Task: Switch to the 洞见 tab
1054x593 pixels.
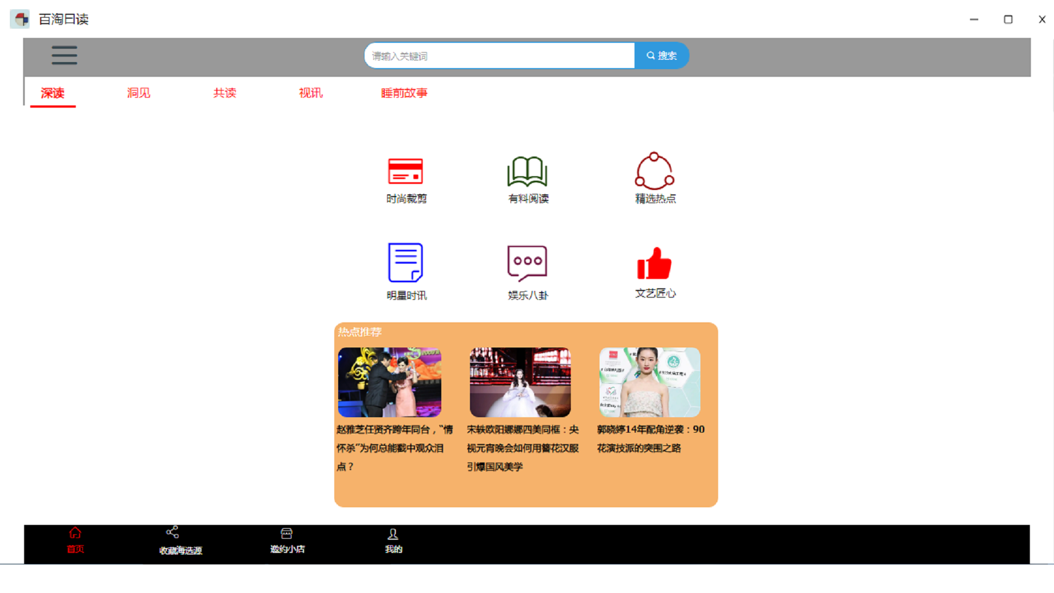Action: (x=138, y=93)
